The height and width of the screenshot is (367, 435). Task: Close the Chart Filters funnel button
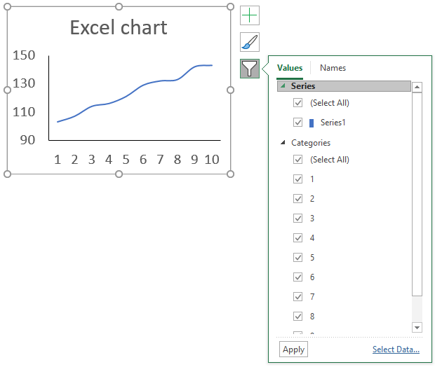click(249, 69)
